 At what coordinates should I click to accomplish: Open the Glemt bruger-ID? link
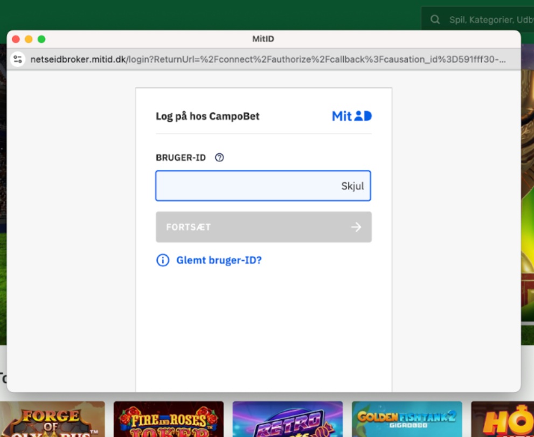click(x=219, y=260)
